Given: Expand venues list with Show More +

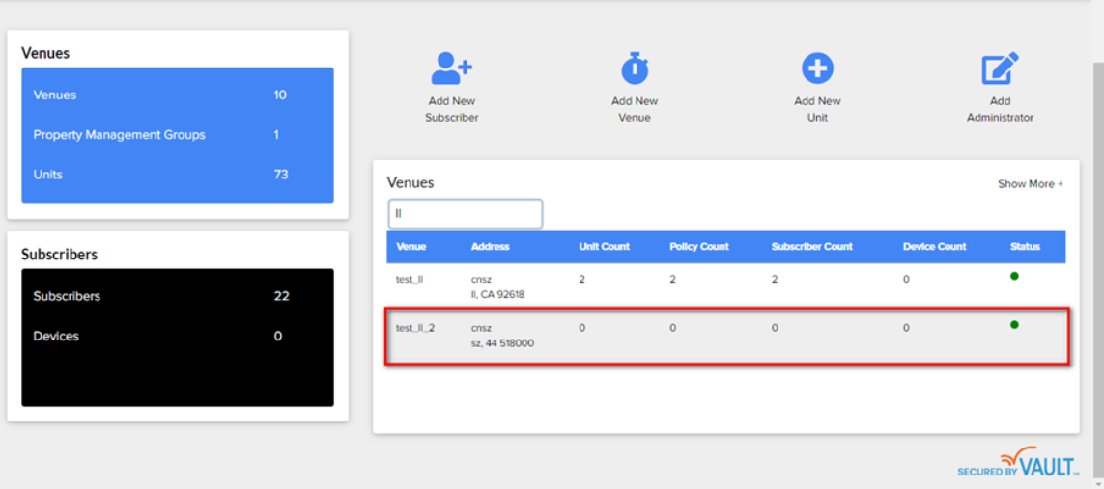Looking at the screenshot, I should pos(1030,183).
